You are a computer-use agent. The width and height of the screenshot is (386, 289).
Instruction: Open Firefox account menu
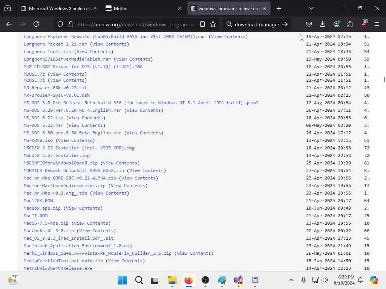[x=336, y=24]
